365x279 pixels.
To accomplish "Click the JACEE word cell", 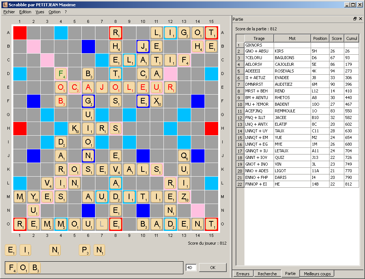I will point(292,118).
